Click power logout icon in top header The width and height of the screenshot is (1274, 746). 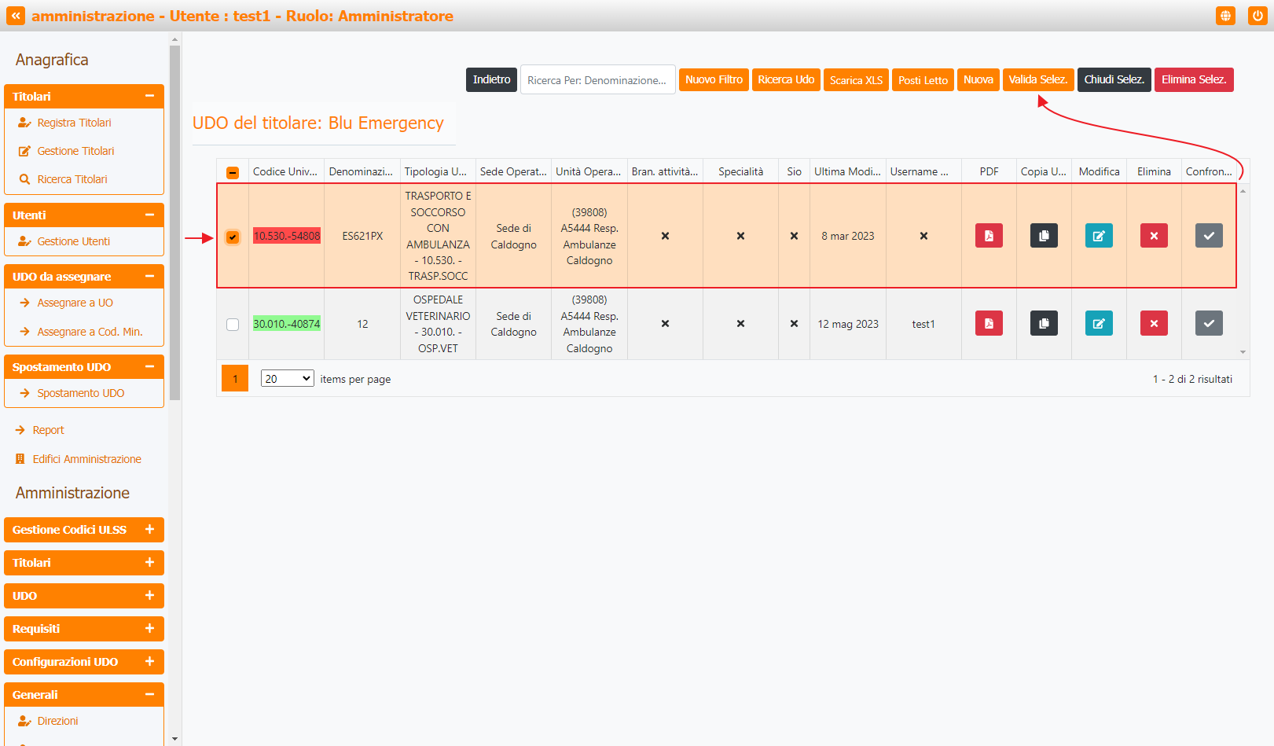[x=1257, y=16]
